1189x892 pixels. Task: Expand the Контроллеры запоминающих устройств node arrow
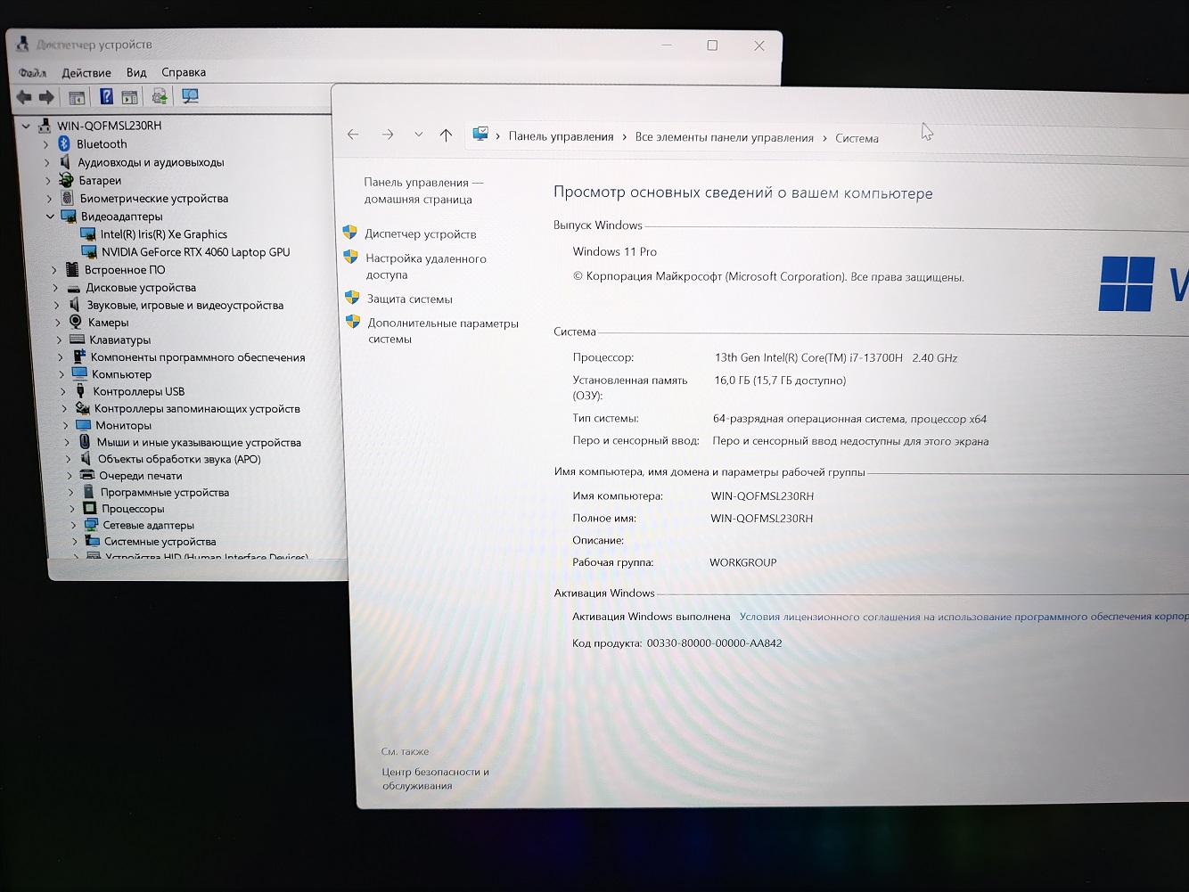(x=64, y=408)
